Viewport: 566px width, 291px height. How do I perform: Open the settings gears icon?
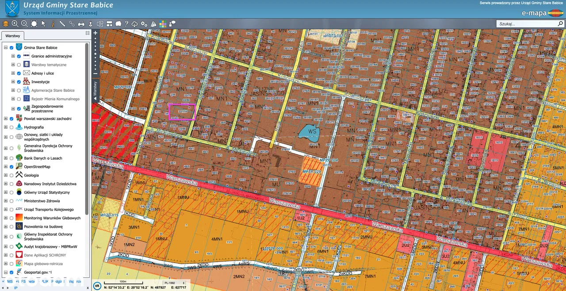click(x=144, y=24)
